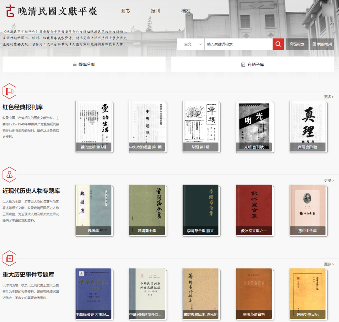
Task: Click the document icon for 重大历史事件专题库
Action: (9, 258)
